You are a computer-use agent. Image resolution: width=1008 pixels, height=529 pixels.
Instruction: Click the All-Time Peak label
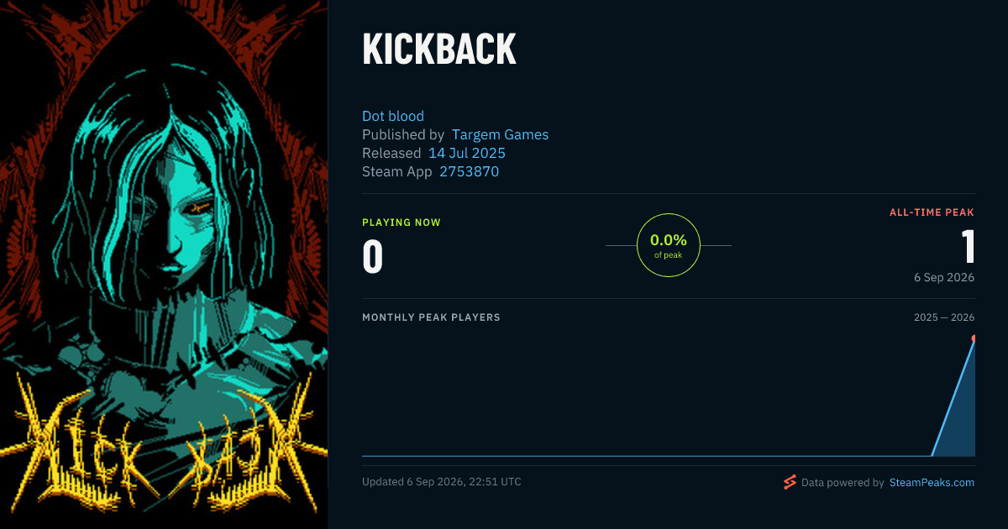[x=932, y=212]
